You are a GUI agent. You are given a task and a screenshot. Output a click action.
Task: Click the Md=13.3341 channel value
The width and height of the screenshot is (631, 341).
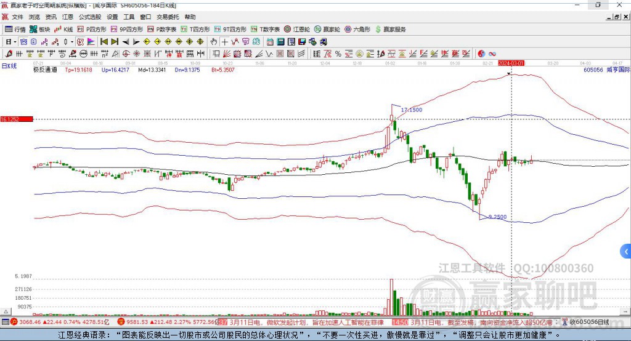coord(152,70)
